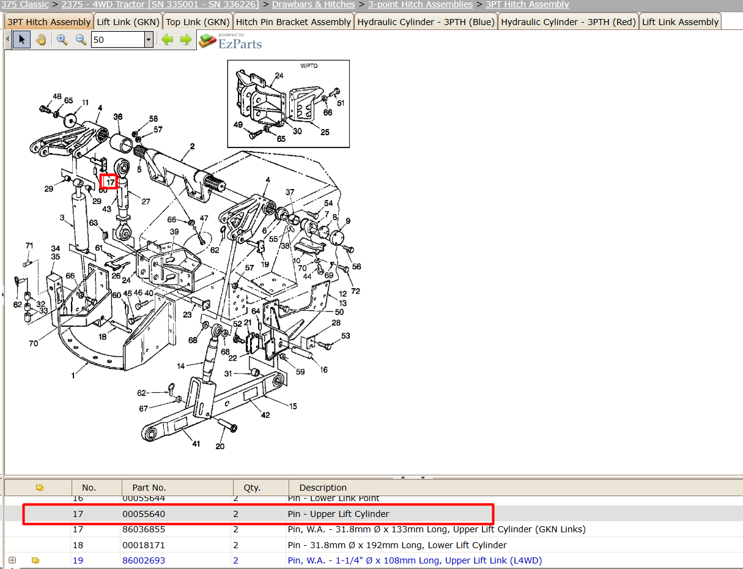This screenshot has width=743, height=569.
Task: Collapse the toolbar with left triangle handle
Action: (7, 40)
